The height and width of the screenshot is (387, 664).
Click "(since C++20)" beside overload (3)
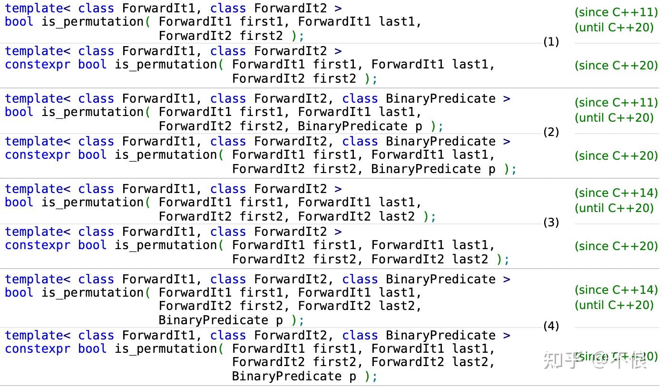(x=616, y=246)
